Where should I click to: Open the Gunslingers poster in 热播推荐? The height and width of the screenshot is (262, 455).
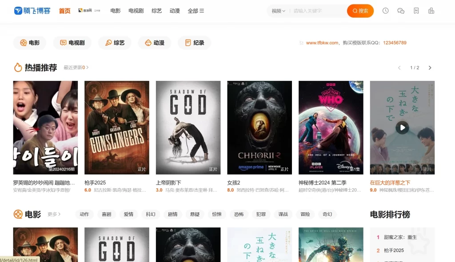tap(117, 127)
